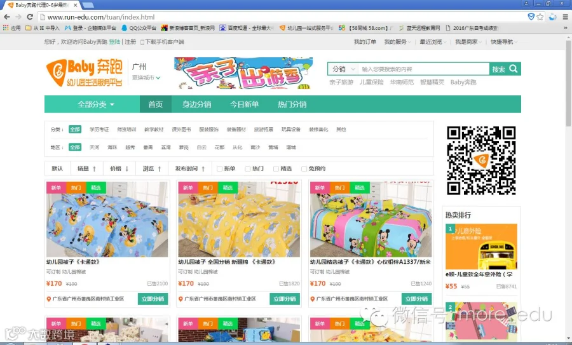Click the Baby奔跑 site logo

click(85, 72)
